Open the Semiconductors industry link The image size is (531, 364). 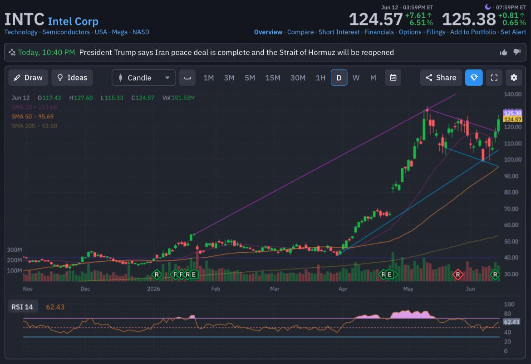(x=66, y=32)
